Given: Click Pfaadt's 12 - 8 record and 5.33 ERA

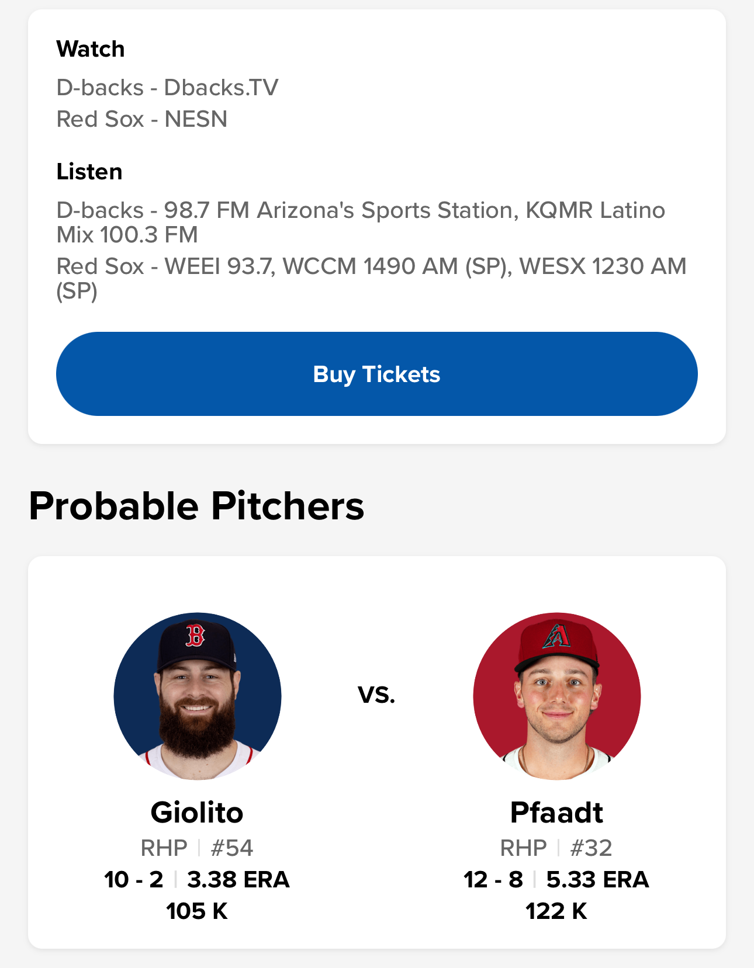Looking at the screenshot, I should tap(556, 879).
